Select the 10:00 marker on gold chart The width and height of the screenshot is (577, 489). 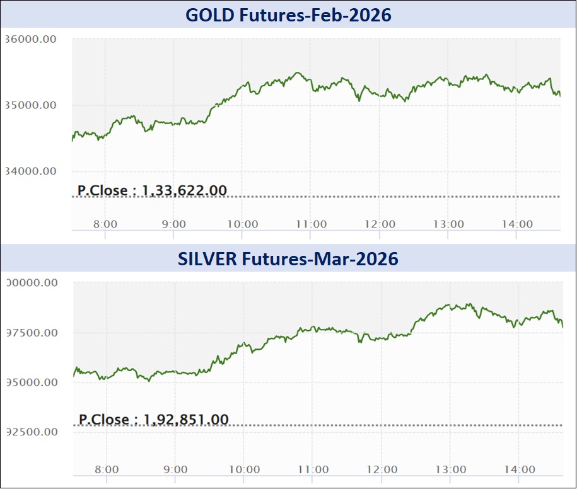coord(243,224)
